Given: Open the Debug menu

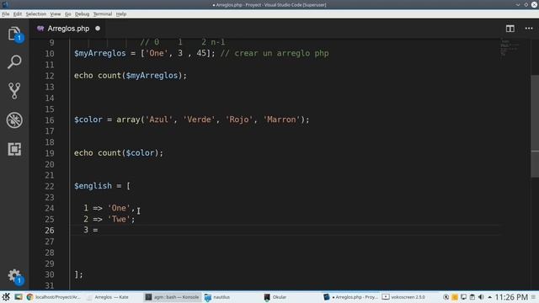Looking at the screenshot, I should click(82, 13).
